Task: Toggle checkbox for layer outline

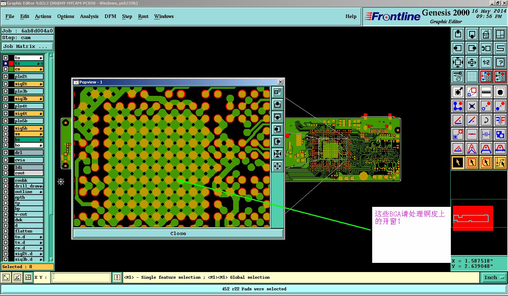Action: tap(6, 192)
